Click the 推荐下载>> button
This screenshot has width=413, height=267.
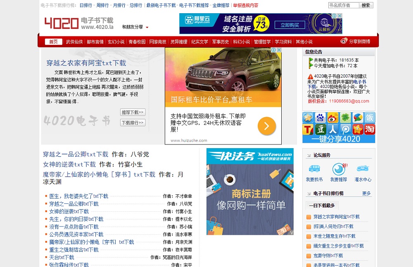click(x=133, y=112)
